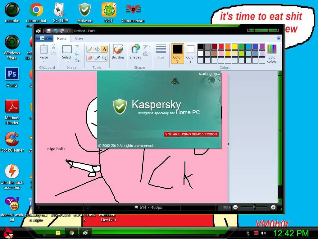
Task: Open the 'NOT' green pig desktop icon
Action: coord(109,12)
